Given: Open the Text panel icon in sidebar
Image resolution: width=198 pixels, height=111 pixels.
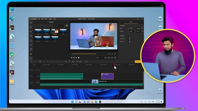Looking at the screenshot, I should (31, 36).
